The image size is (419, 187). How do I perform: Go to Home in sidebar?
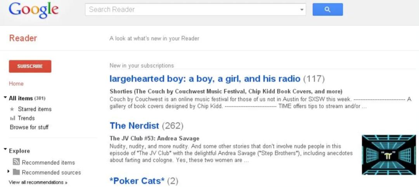tap(16, 84)
